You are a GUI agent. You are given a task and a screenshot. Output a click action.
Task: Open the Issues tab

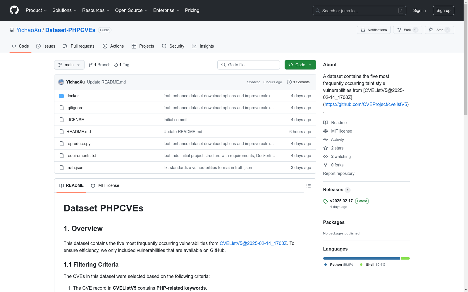(x=46, y=46)
